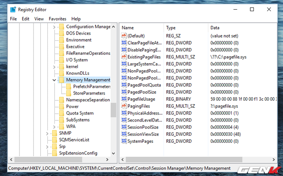Viewport: 283px width, 176px height.
Task: Click the SrpExtensionConfig folder icon
Action: (54, 153)
